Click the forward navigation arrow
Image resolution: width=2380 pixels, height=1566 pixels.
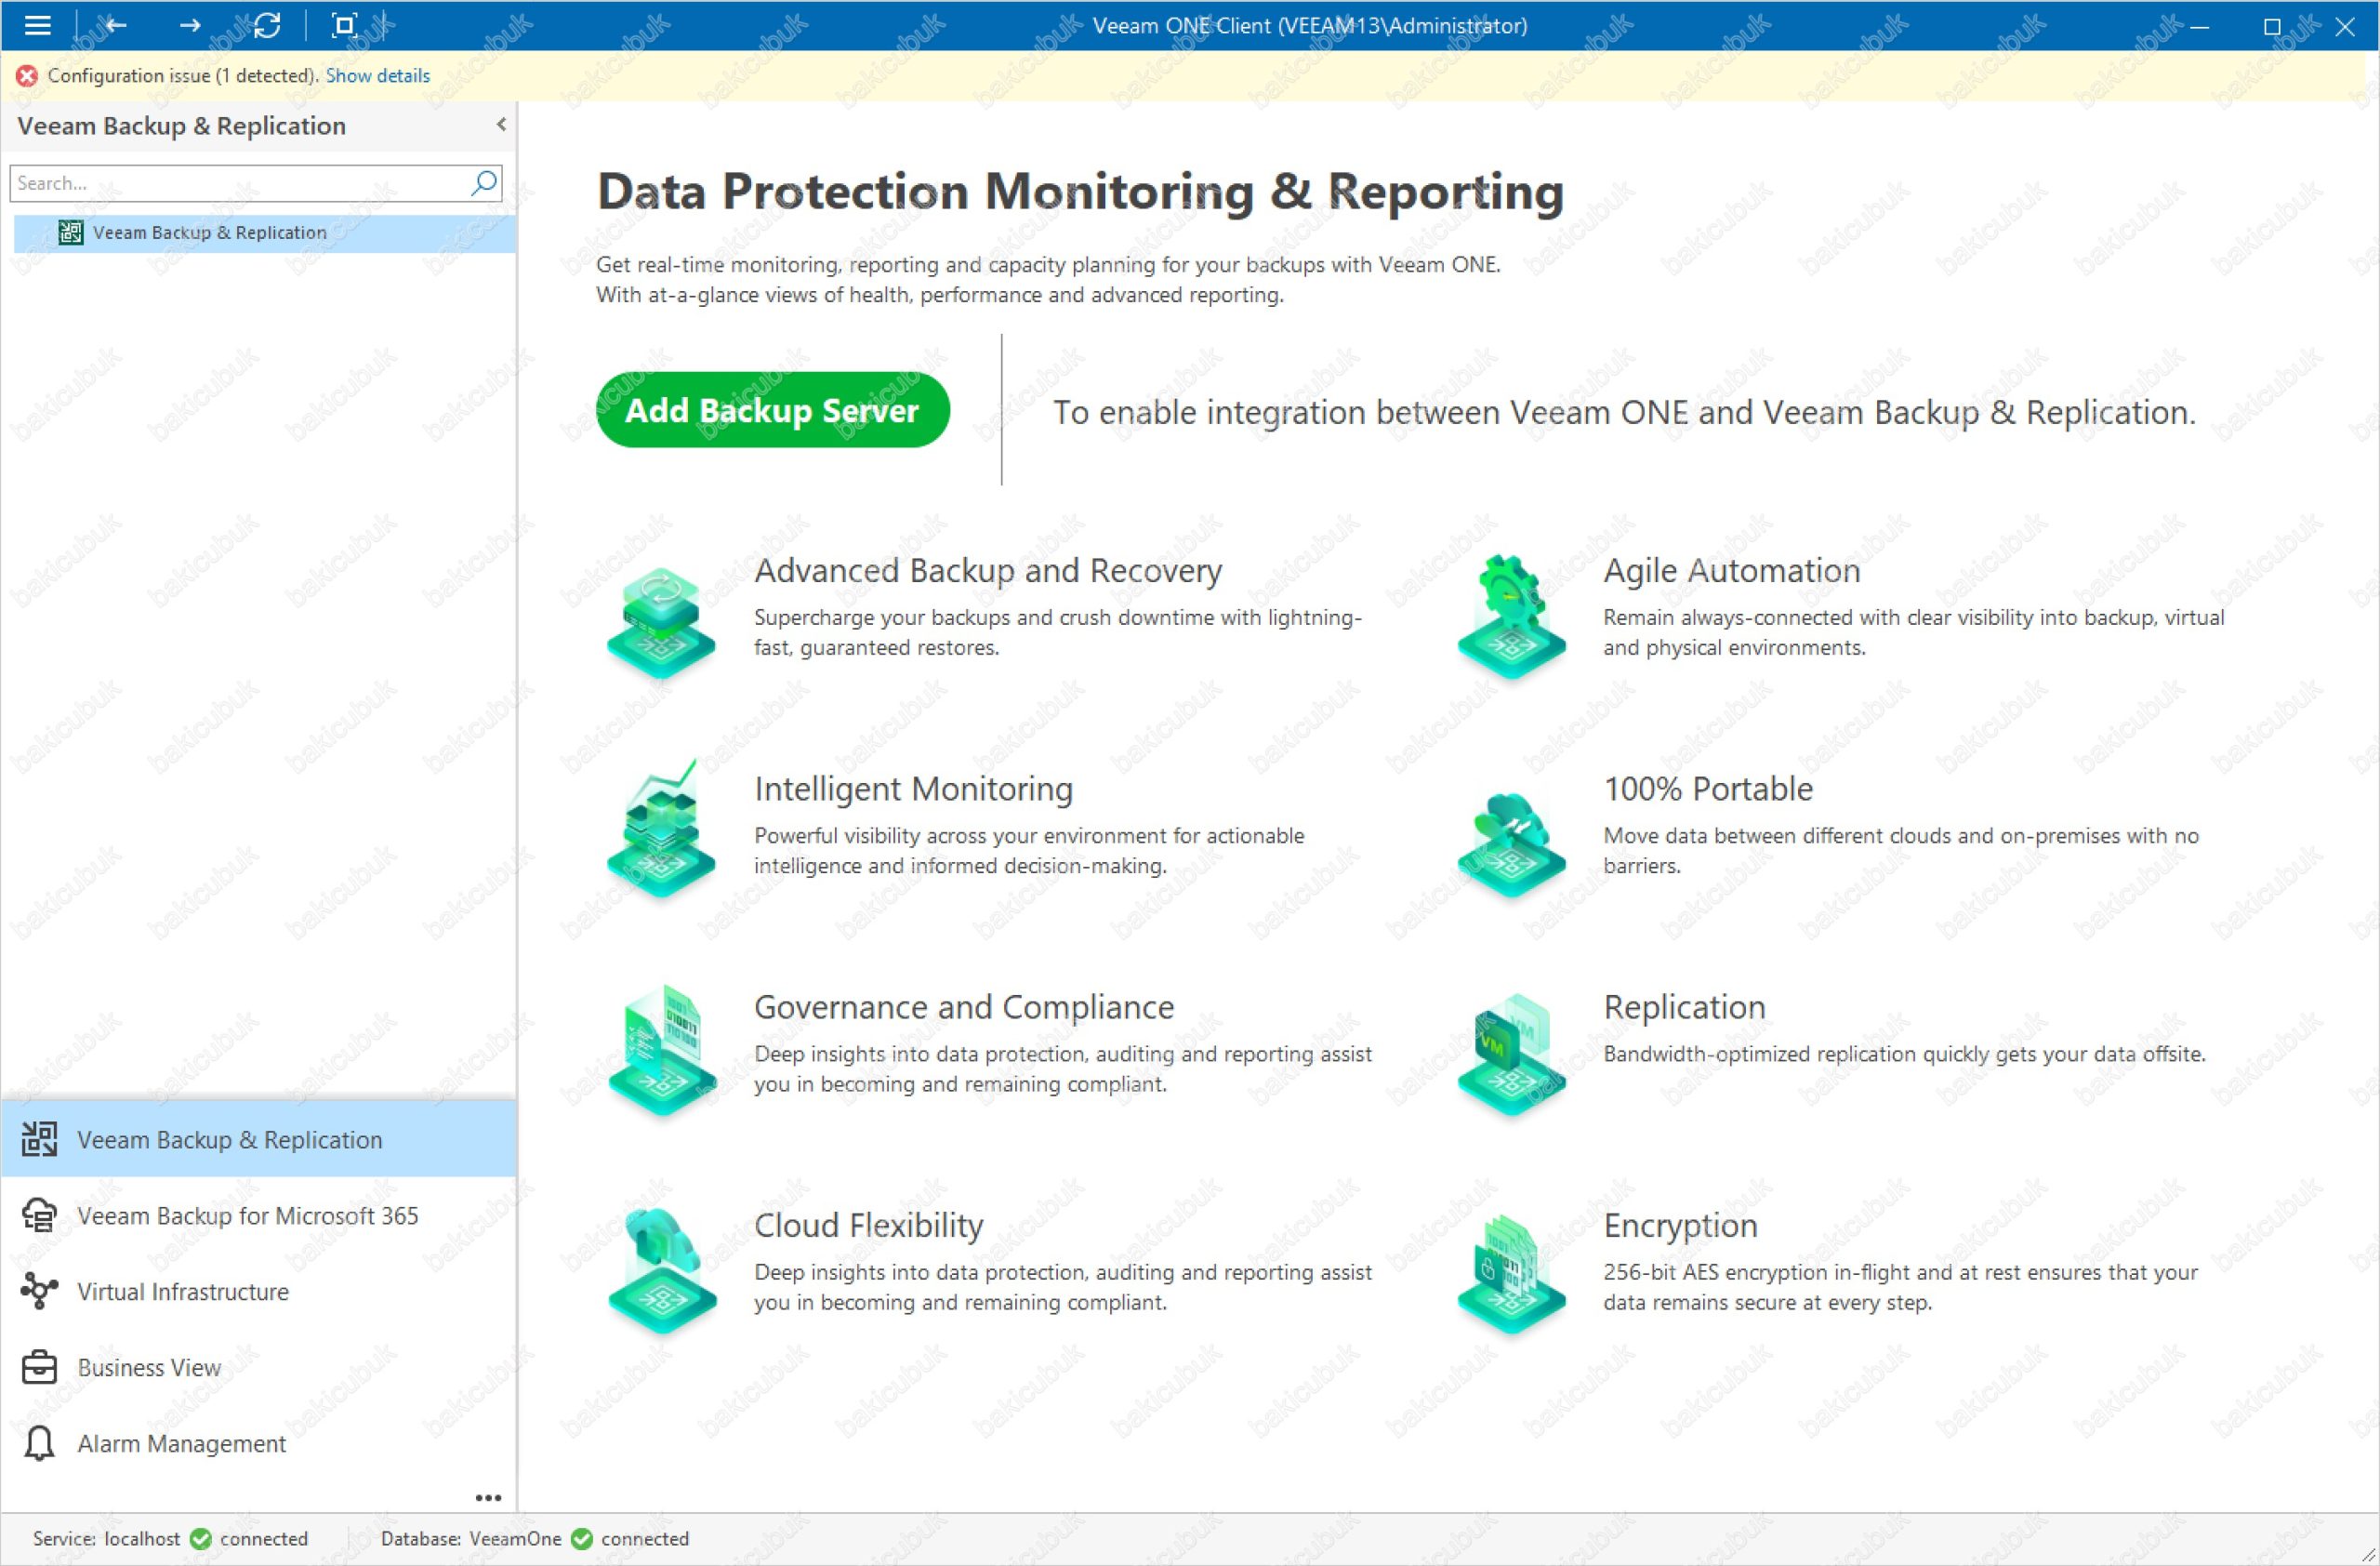tap(190, 25)
